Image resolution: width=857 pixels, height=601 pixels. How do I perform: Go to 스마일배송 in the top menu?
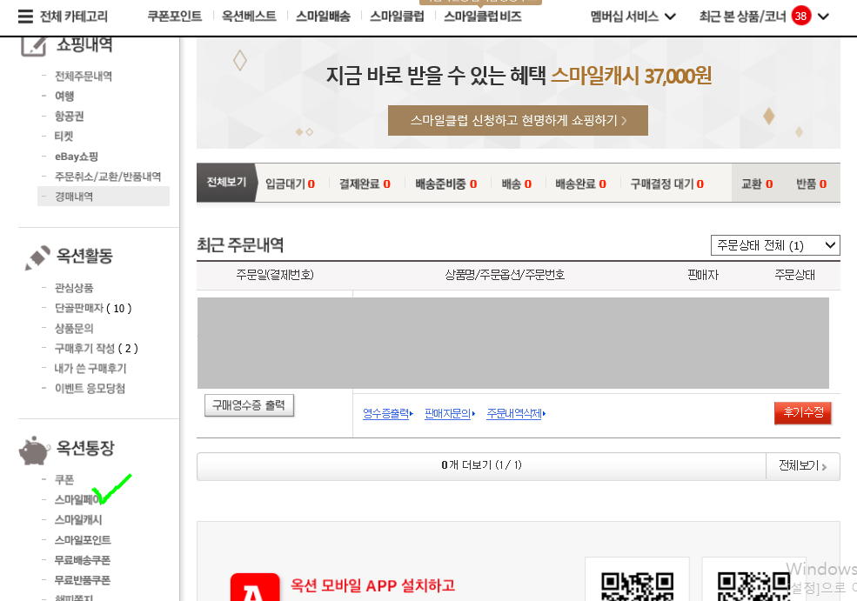[x=323, y=17]
